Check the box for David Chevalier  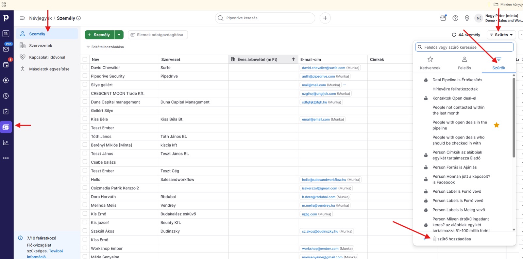(85, 67)
